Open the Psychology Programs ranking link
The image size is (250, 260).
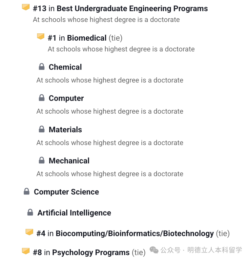(91, 252)
